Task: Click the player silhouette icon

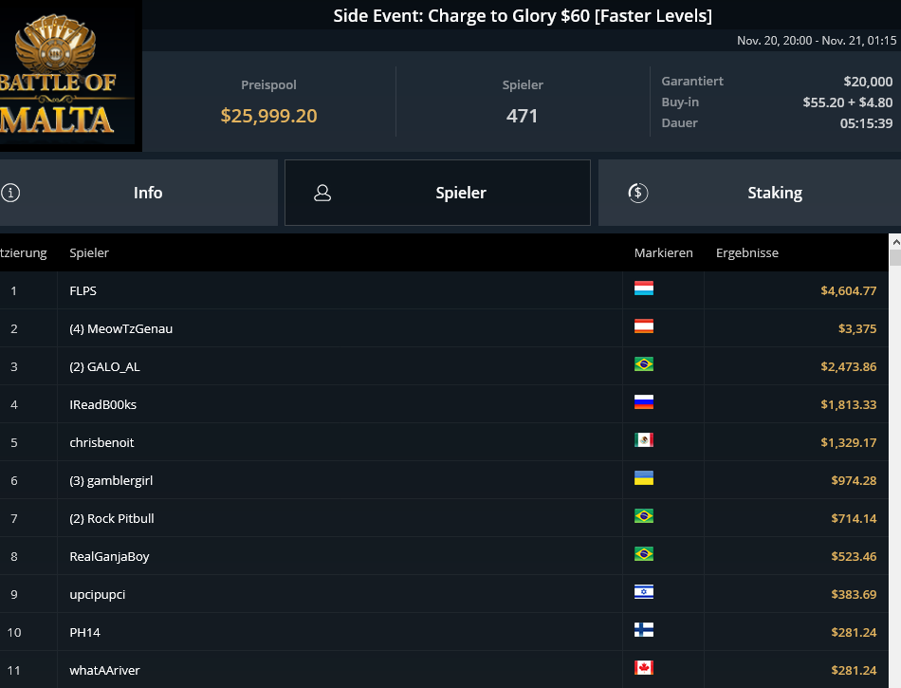Action: [x=322, y=193]
